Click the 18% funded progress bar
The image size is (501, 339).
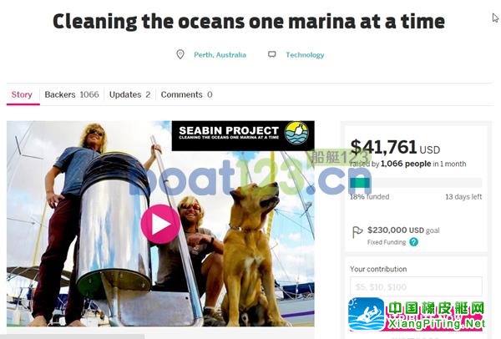416,183
